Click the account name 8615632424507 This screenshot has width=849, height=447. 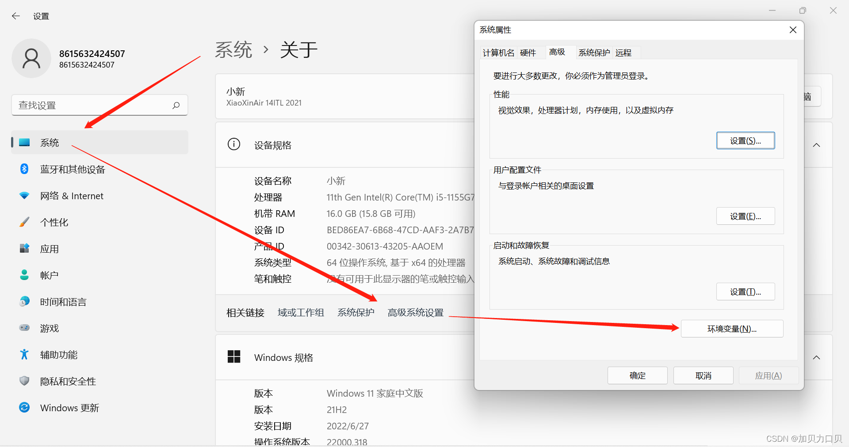coord(92,54)
